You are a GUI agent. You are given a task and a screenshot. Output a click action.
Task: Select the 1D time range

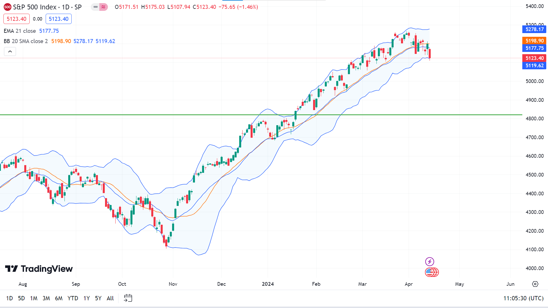[x=9, y=298]
